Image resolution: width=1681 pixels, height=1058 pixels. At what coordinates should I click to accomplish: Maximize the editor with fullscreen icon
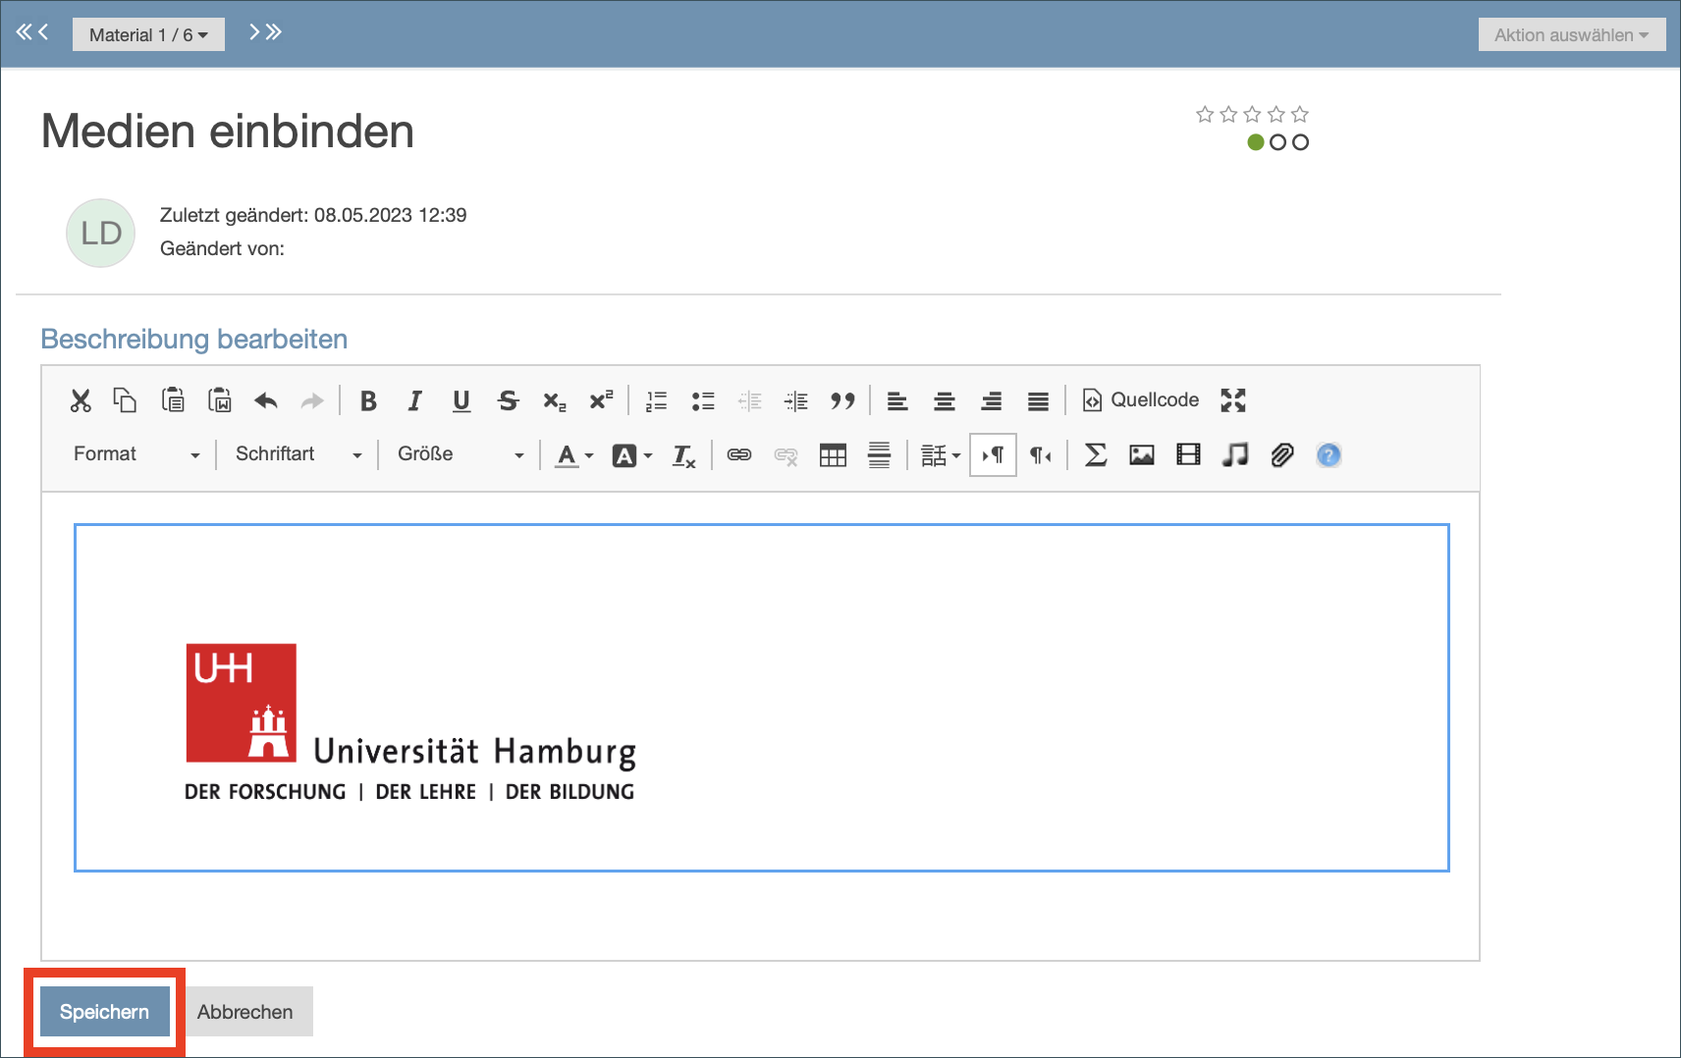tap(1233, 400)
